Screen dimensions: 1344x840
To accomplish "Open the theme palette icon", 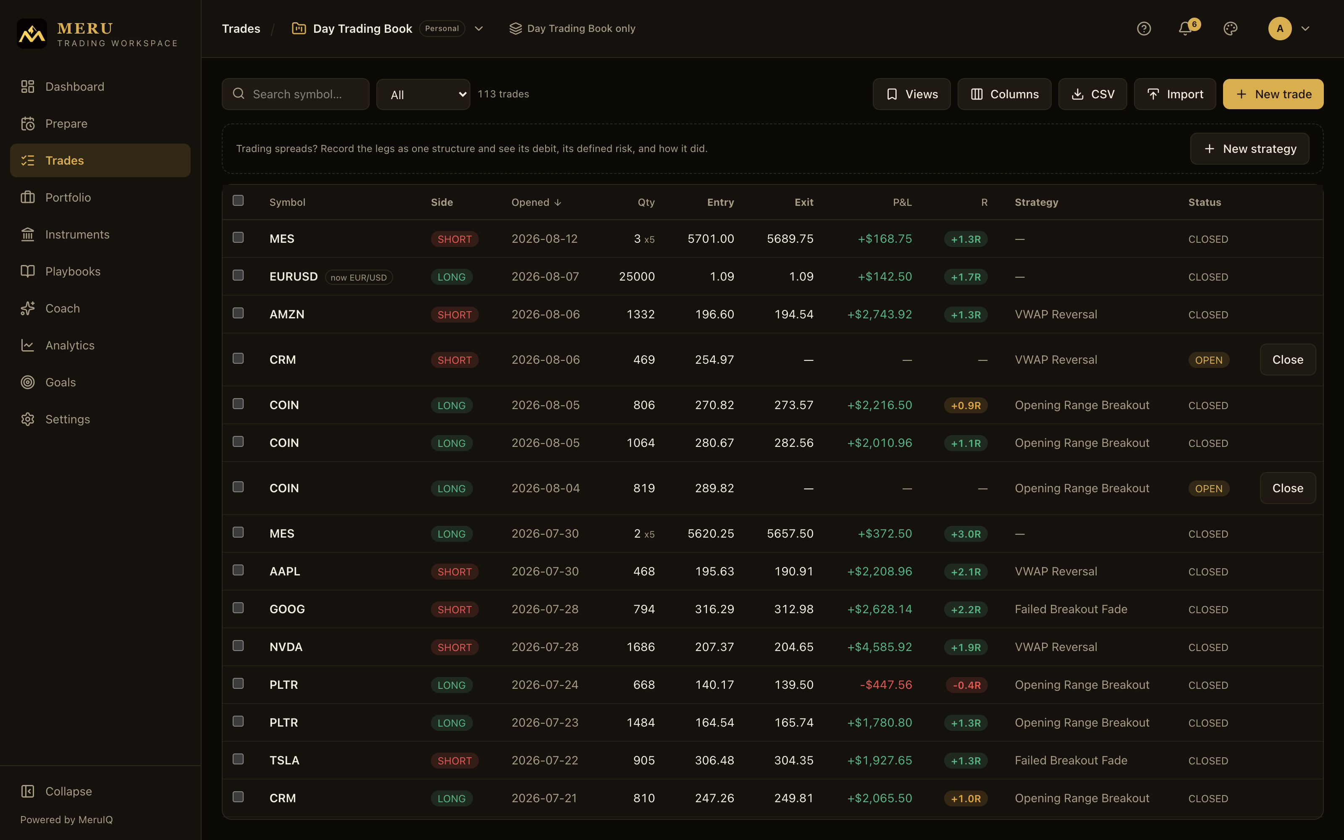I will tap(1230, 28).
